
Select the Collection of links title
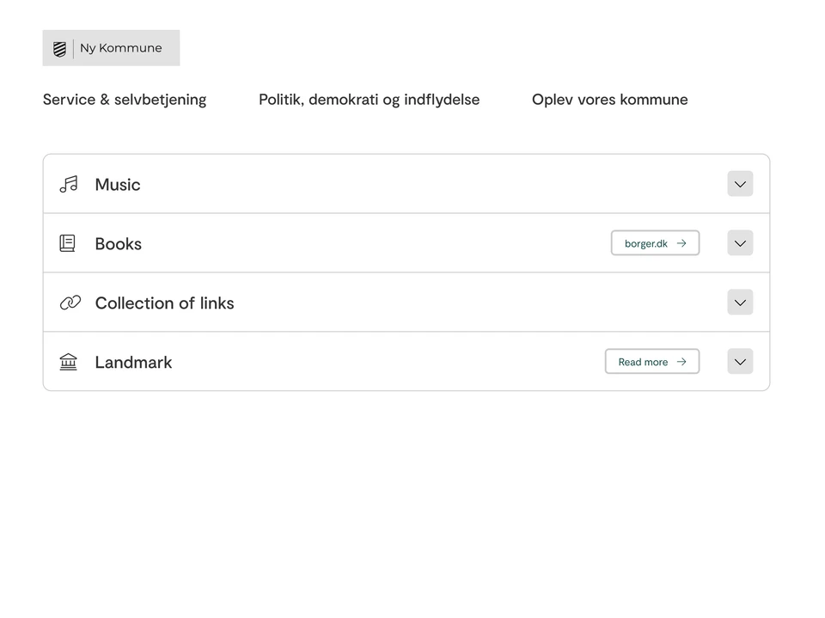pos(164,303)
